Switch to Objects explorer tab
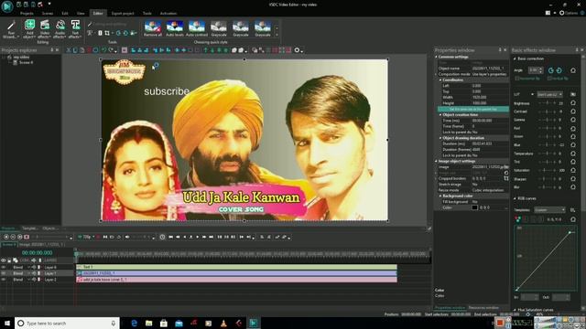 tap(49, 228)
